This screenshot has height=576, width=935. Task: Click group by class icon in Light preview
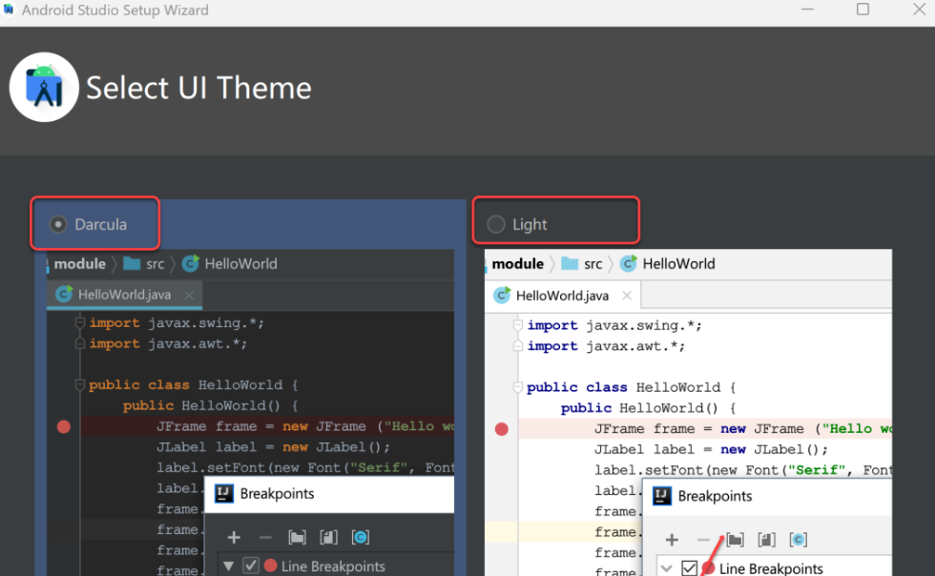point(798,540)
